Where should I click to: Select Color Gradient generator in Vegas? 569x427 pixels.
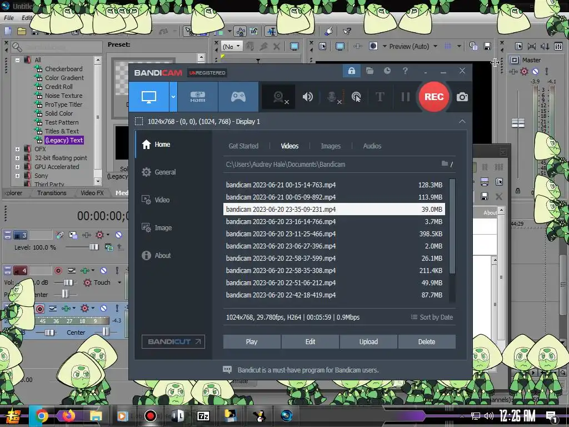[64, 78]
